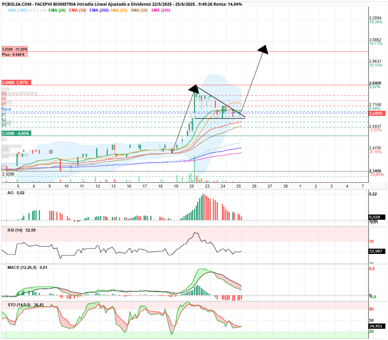Click the 52,987 RSI value box
The height and width of the screenshot is (340, 388).
tap(377, 251)
